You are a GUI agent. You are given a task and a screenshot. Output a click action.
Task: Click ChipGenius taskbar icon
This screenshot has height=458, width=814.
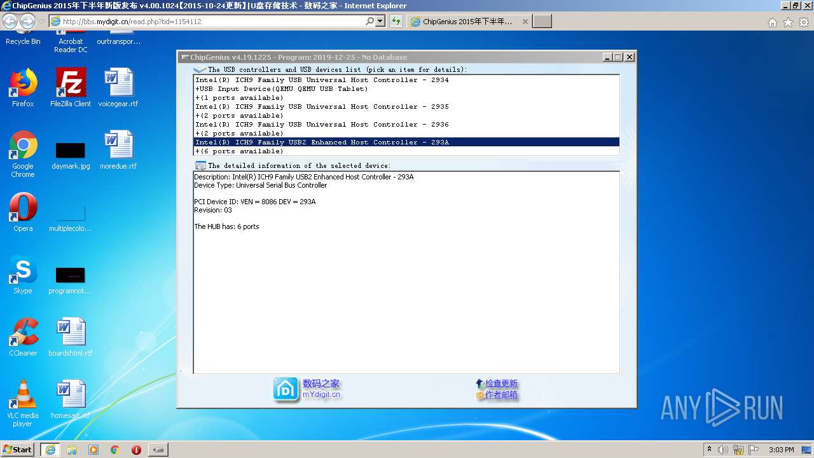click(158, 450)
